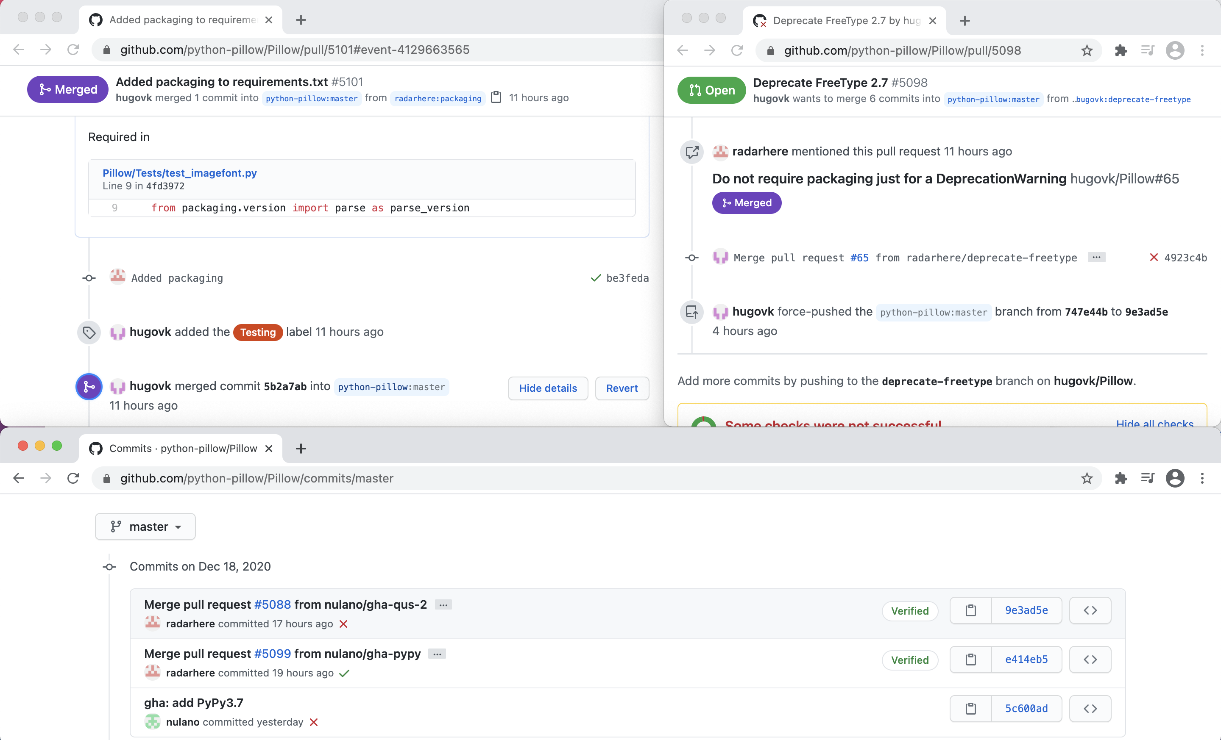Expand commit message ellipsis for #5088 merge
Image resolution: width=1221 pixels, height=740 pixels.
point(443,604)
